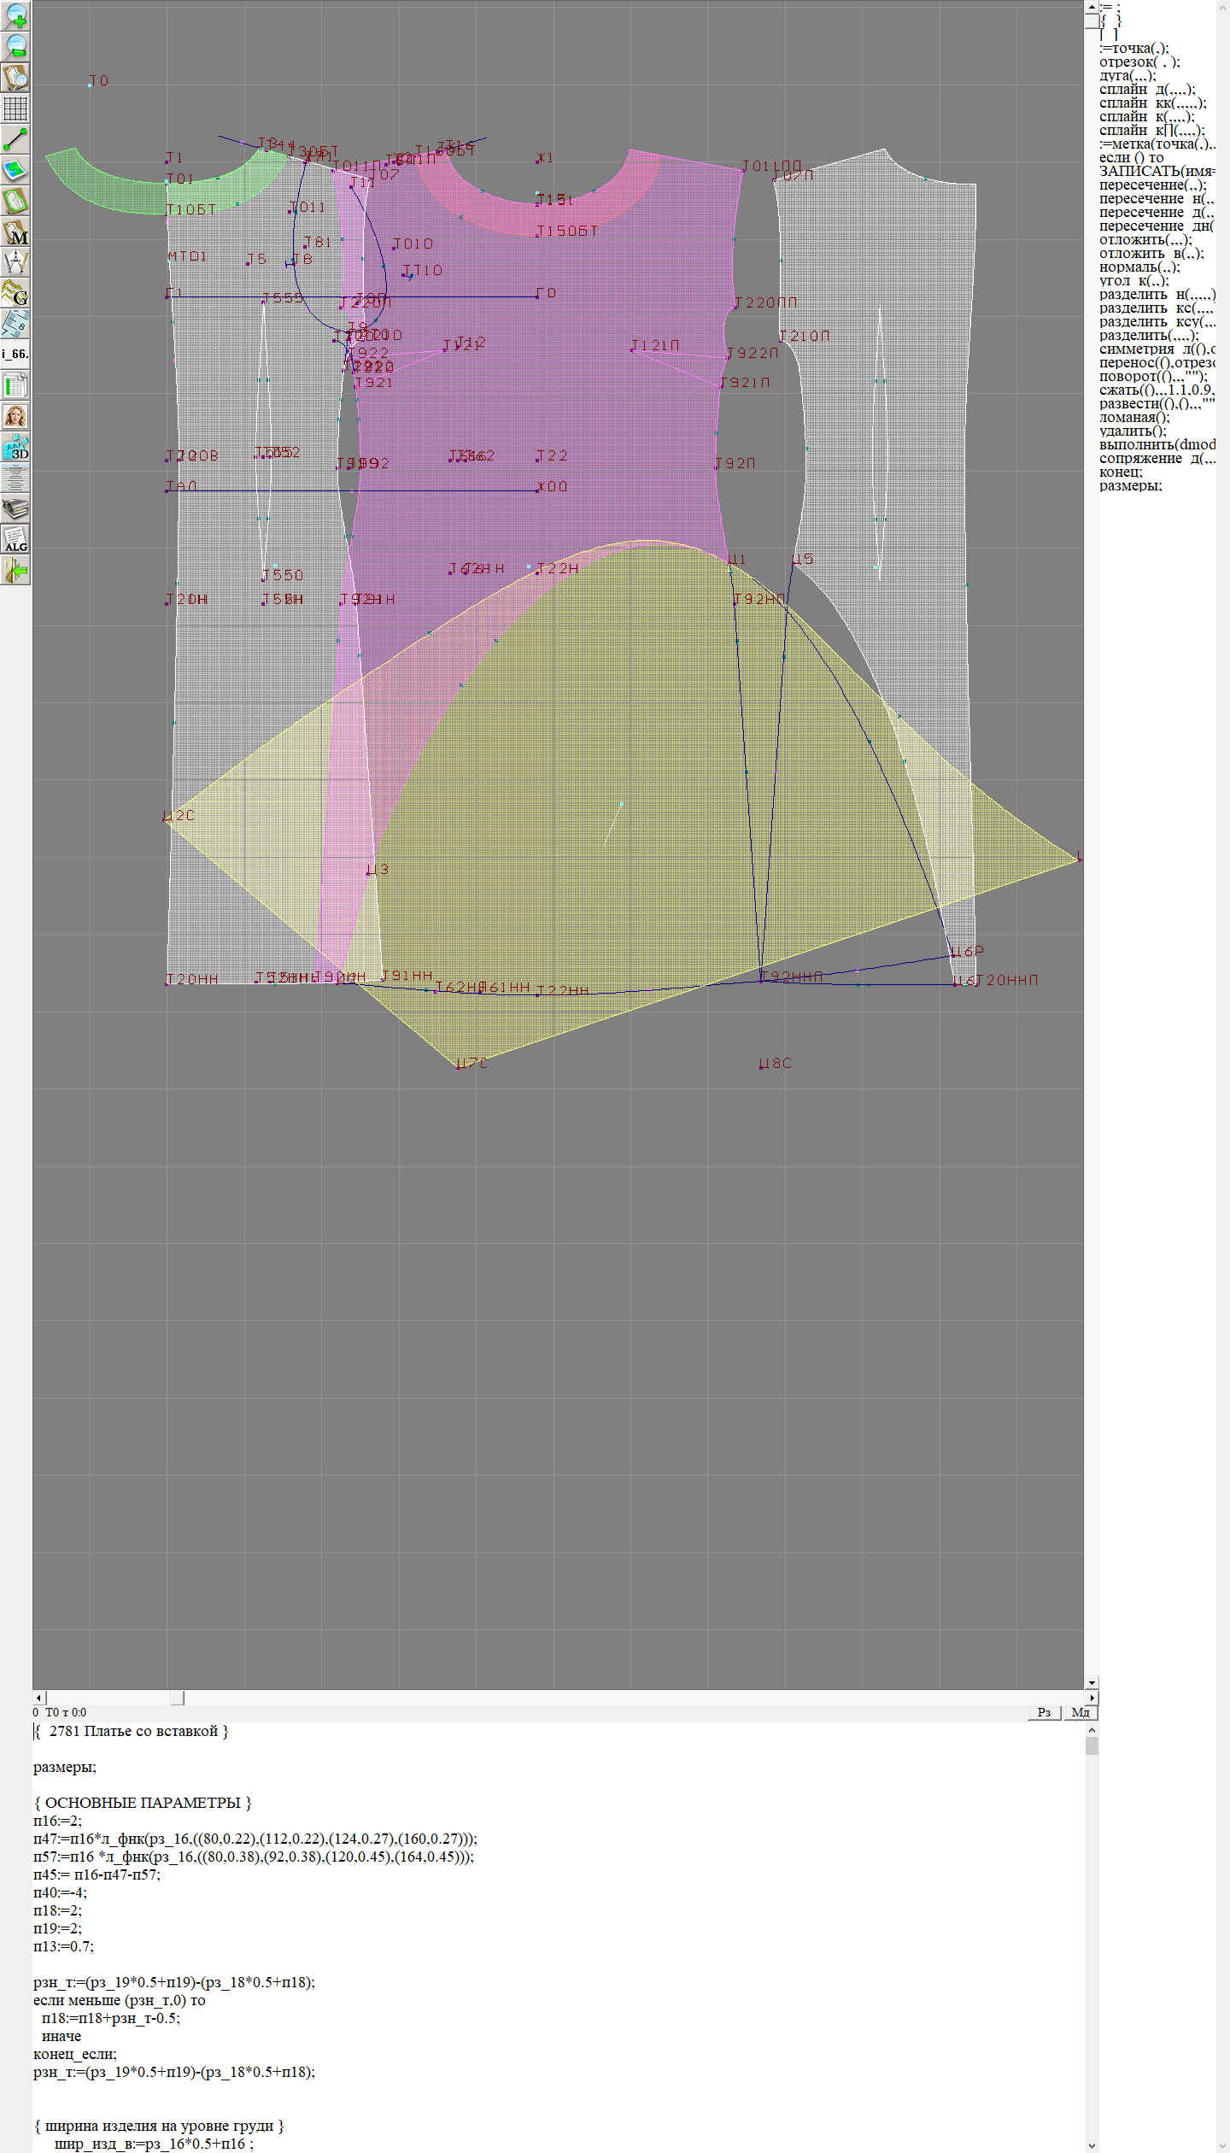This screenshot has width=1230, height=2153.
Task: Click the zoom out magnifier icon
Action: coord(15,46)
